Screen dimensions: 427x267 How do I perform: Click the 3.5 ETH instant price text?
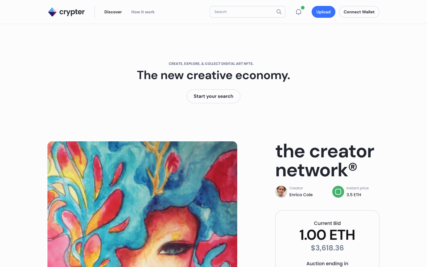[x=354, y=195]
